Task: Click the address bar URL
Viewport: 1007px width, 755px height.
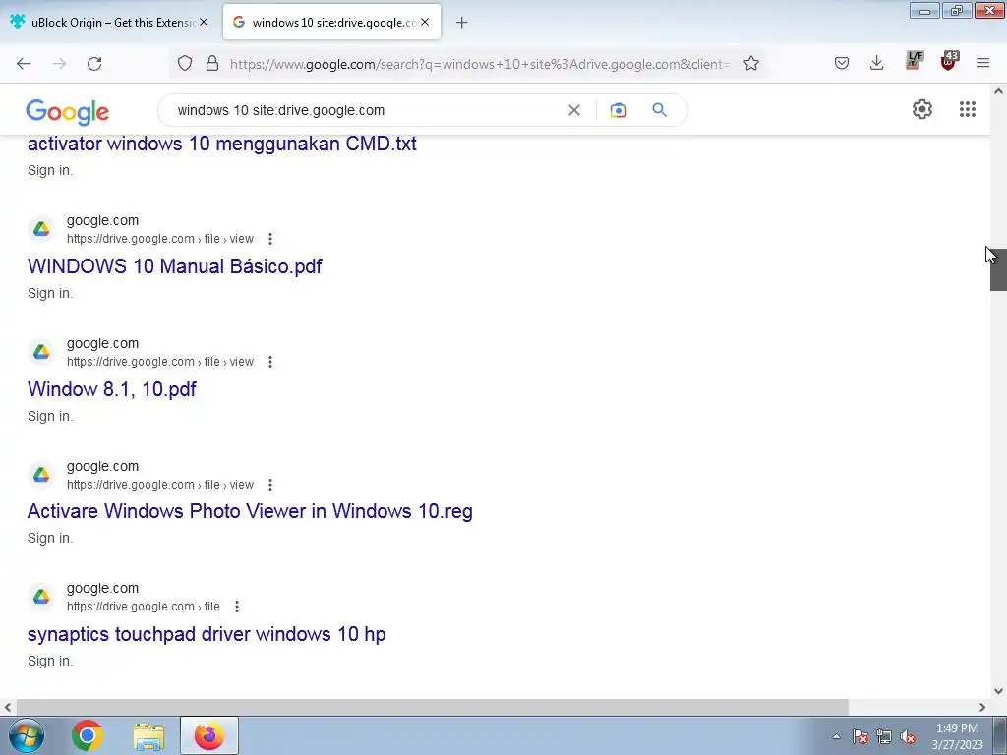Action: pyautogui.click(x=480, y=64)
